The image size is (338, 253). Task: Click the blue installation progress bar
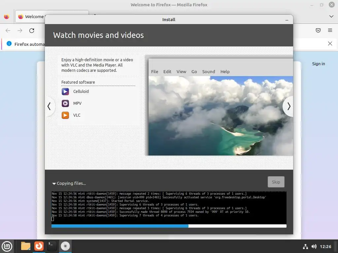(169, 226)
